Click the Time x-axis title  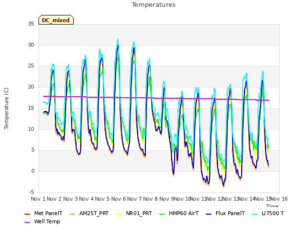[x=272, y=205]
